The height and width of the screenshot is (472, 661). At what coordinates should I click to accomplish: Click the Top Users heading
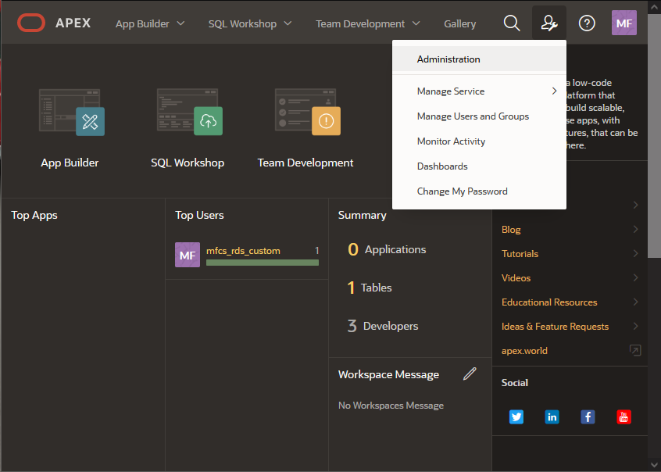coord(199,215)
